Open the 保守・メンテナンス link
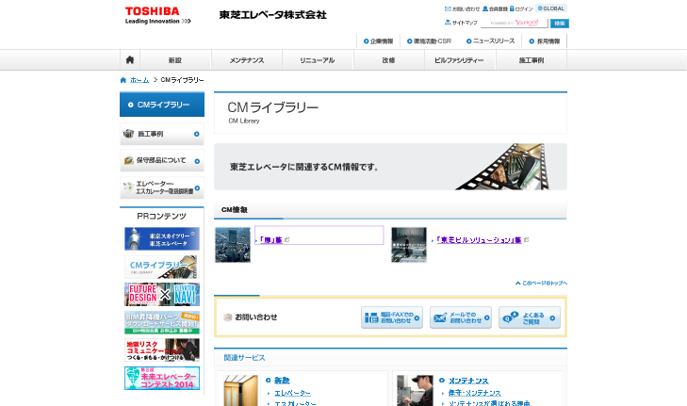The image size is (687, 406). pyautogui.click(x=475, y=393)
